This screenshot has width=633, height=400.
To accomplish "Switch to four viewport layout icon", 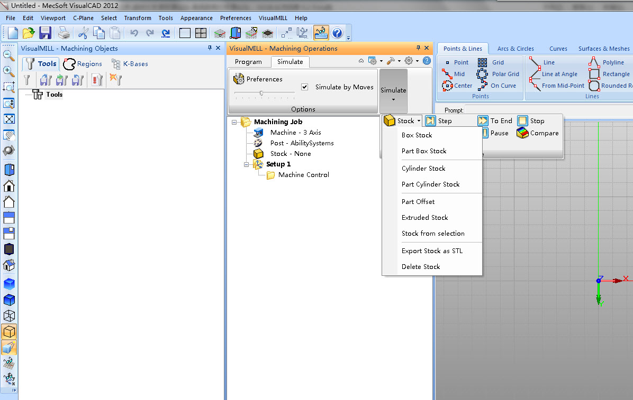I will pyautogui.click(x=201, y=33).
